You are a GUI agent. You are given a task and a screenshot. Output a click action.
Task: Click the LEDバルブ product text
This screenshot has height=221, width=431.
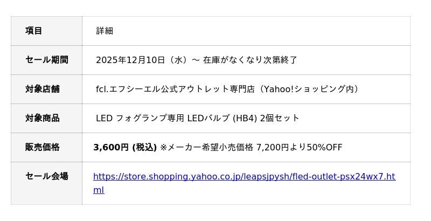click(x=208, y=118)
